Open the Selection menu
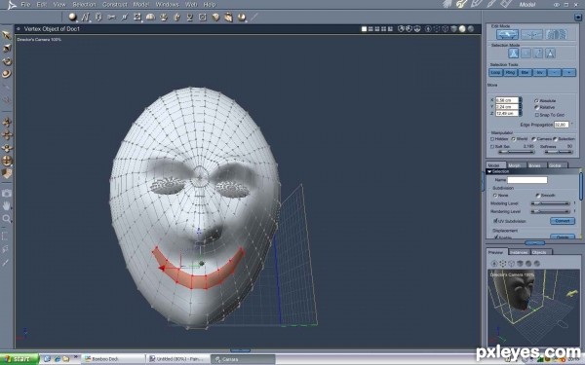The width and height of the screenshot is (585, 365). pos(84,5)
